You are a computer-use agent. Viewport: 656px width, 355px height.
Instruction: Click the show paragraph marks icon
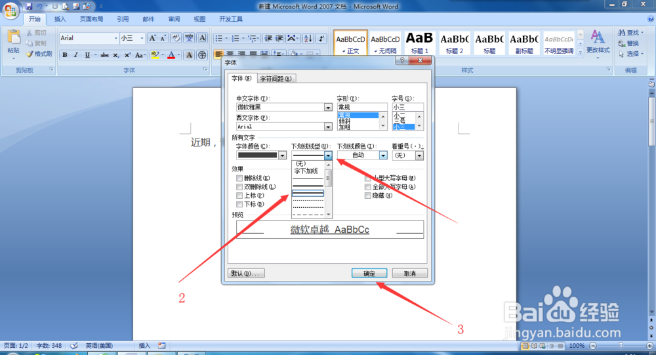321,39
